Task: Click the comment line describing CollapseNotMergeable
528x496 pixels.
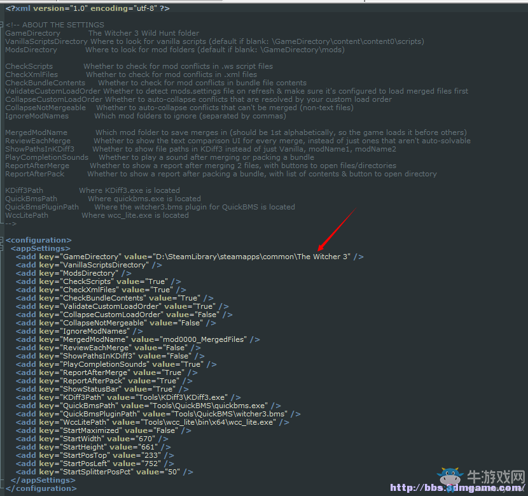Action: (179, 108)
